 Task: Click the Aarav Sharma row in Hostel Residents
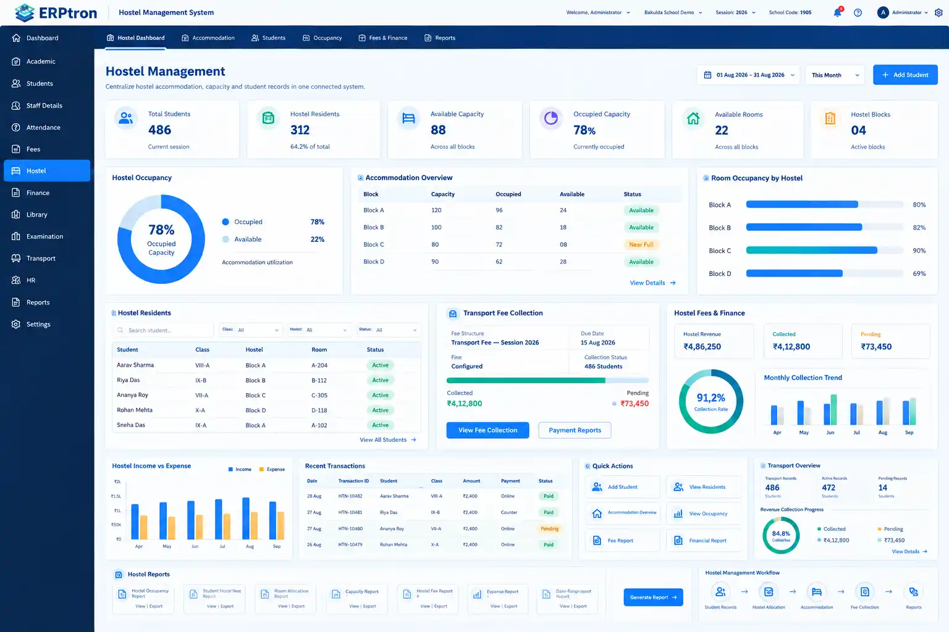[x=267, y=365]
